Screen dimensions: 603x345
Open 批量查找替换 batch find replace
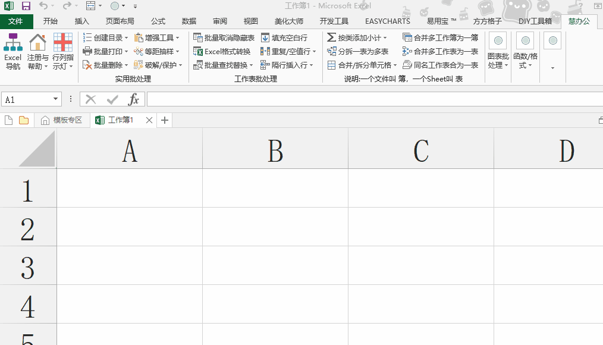point(223,65)
